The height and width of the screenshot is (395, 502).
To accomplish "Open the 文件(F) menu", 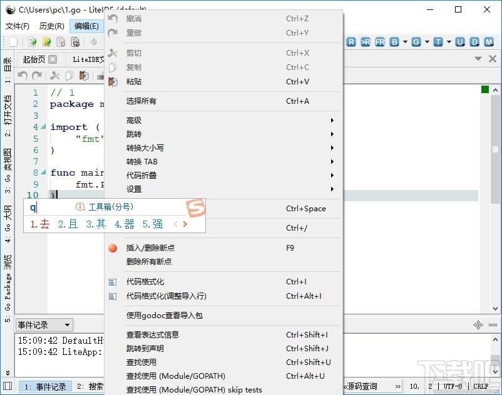I will (18, 26).
